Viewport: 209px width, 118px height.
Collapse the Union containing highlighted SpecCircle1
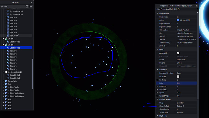pyautogui.click(x=3, y=45)
